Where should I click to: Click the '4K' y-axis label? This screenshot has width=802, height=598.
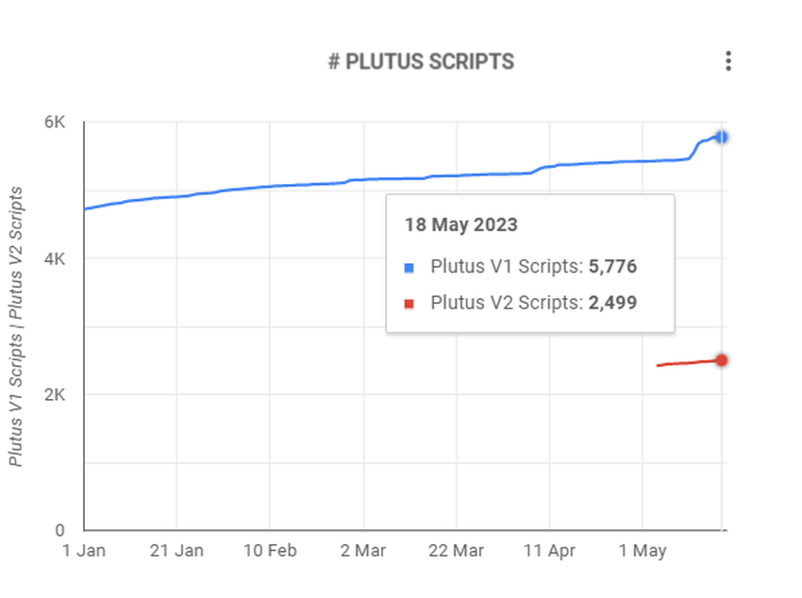coord(55,258)
